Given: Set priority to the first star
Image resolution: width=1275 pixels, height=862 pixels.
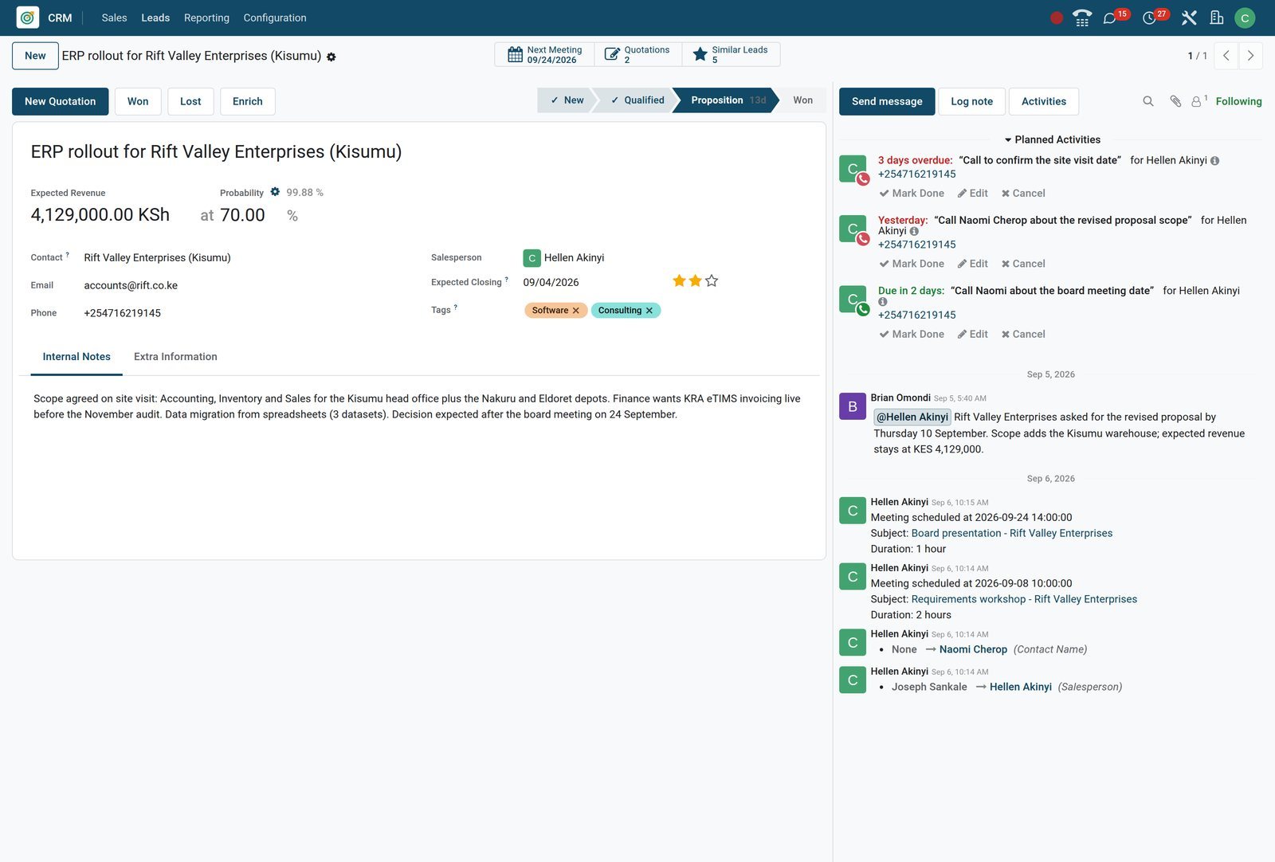Looking at the screenshot, I should (679, 280).
